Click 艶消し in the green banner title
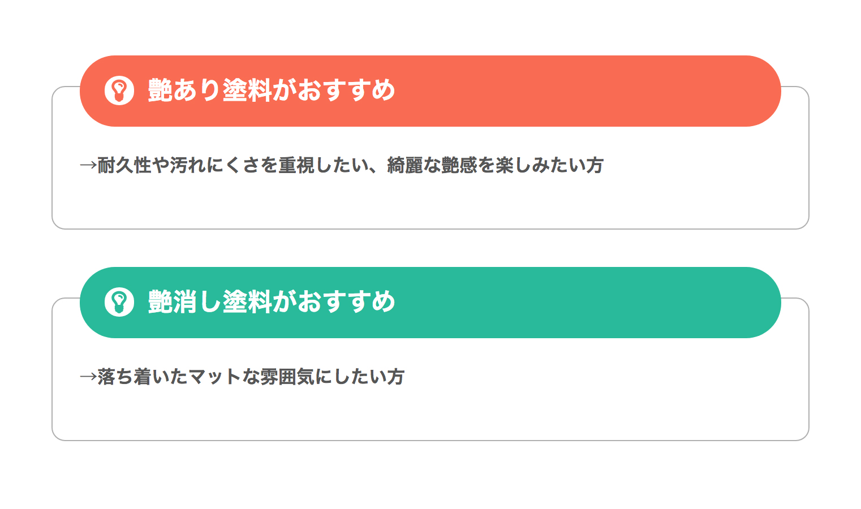This screenshot has width=861, height=509. click(x=184, y=302)
